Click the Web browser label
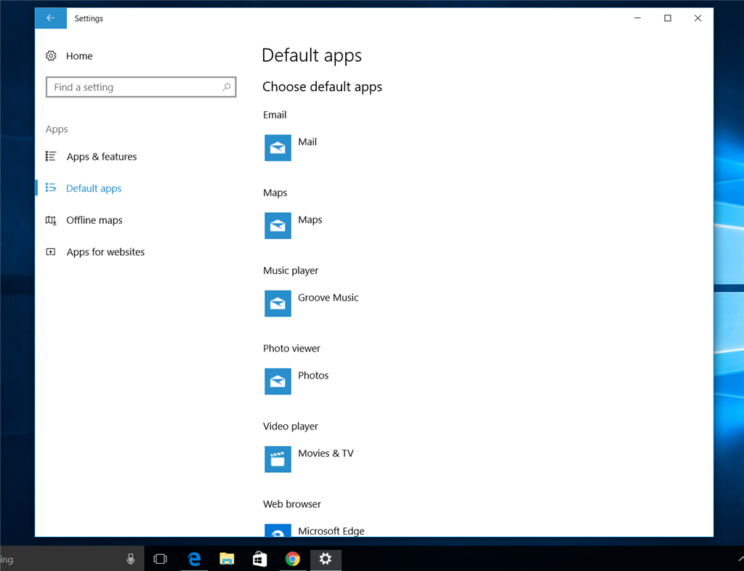Viewport: 744px width, 571px height. click(x=292, y=504)
